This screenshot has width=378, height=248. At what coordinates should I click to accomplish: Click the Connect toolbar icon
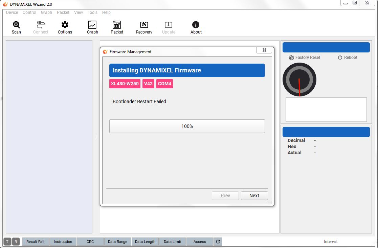point(41,25)
